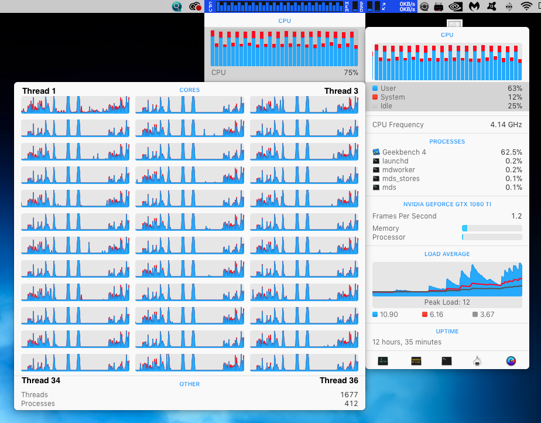Open iStat Menus app icon

pos(511,361)
